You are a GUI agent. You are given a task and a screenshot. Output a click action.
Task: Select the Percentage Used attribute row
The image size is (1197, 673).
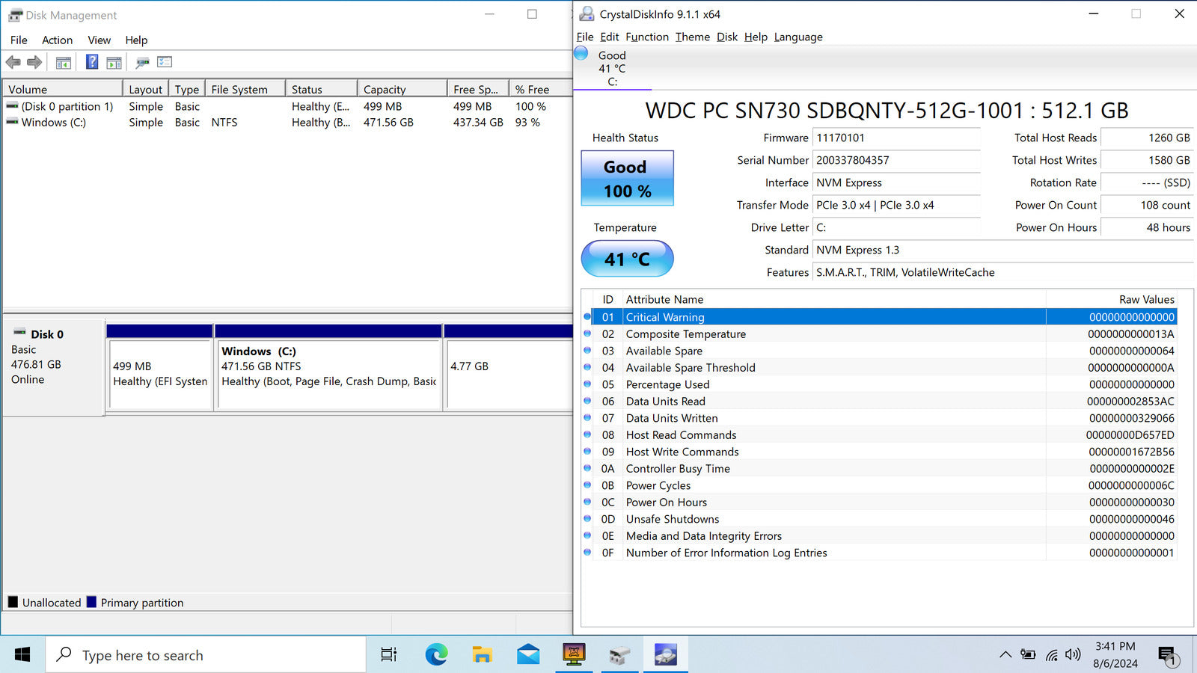pos(879,384)
